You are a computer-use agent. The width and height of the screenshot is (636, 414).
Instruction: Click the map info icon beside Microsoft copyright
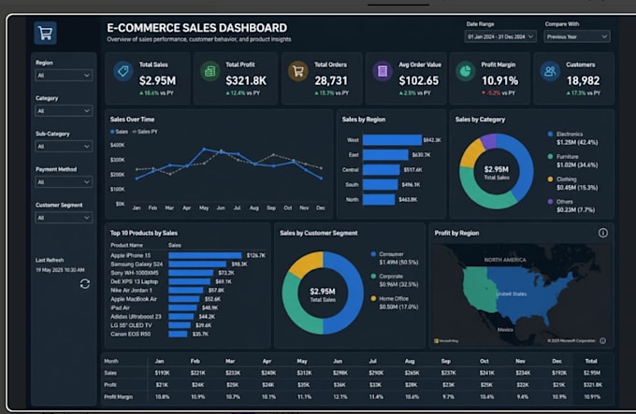(x=602, y=341)
